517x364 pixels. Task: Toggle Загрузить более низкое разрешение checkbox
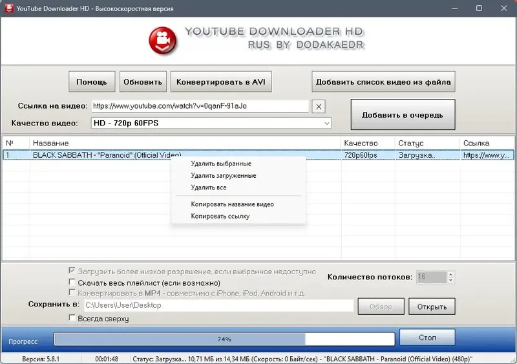pos(72,271)
